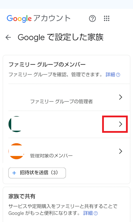Open the 詳細 link under ファミリー グループのメンバー
Screen dimensions: 133x222
(110, 74)
